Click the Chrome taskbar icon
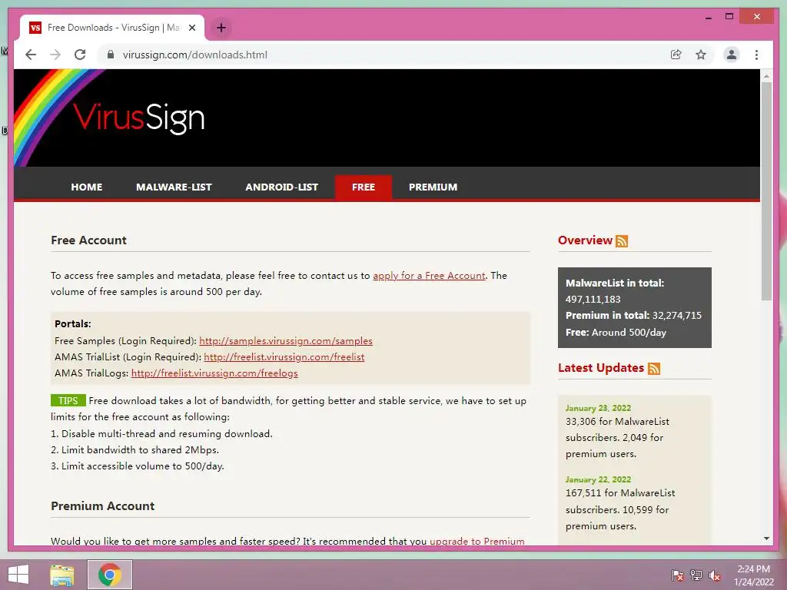The height and width of the screenshot is (590, 787). (x=110, y=575)
